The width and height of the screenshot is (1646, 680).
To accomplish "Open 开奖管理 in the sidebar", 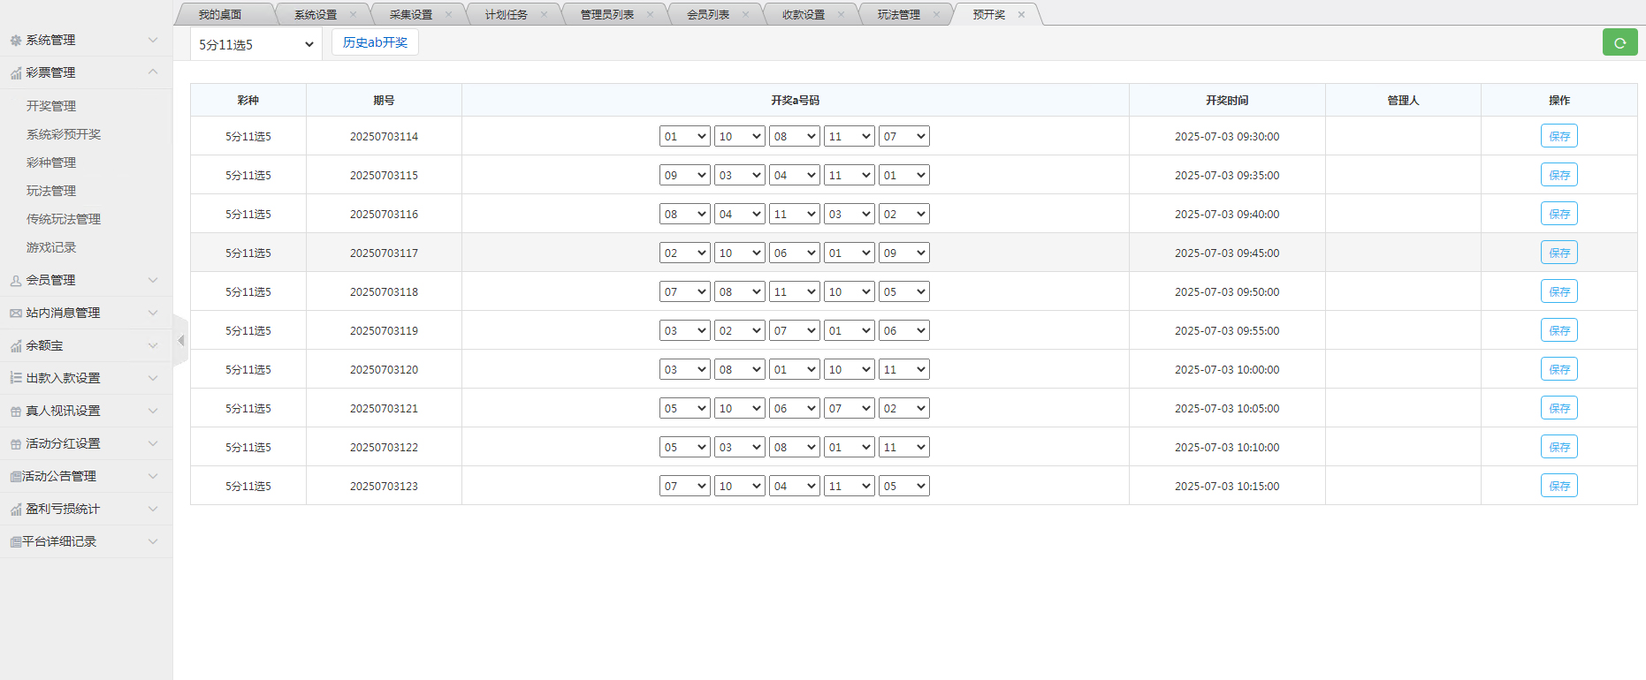I will (x=51, y=106).
